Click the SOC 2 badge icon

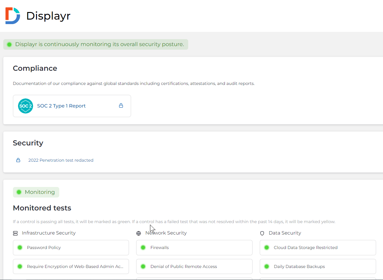point(26,106)
